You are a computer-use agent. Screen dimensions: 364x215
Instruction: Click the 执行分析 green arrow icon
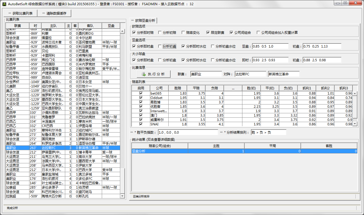tap(144, 74)
